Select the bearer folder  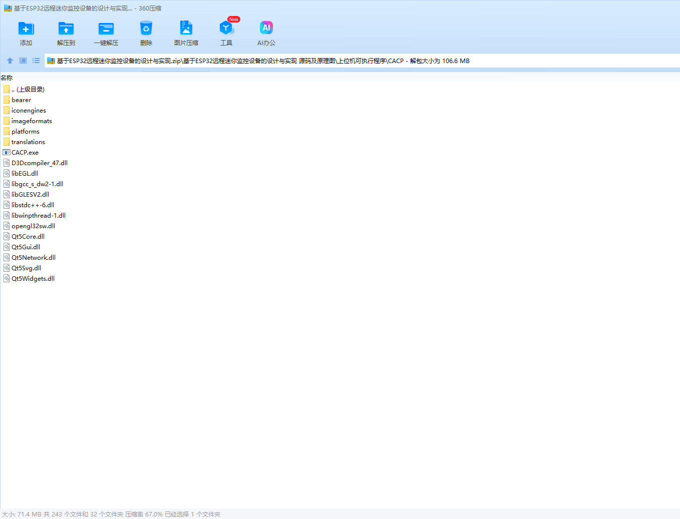point(17,100)
